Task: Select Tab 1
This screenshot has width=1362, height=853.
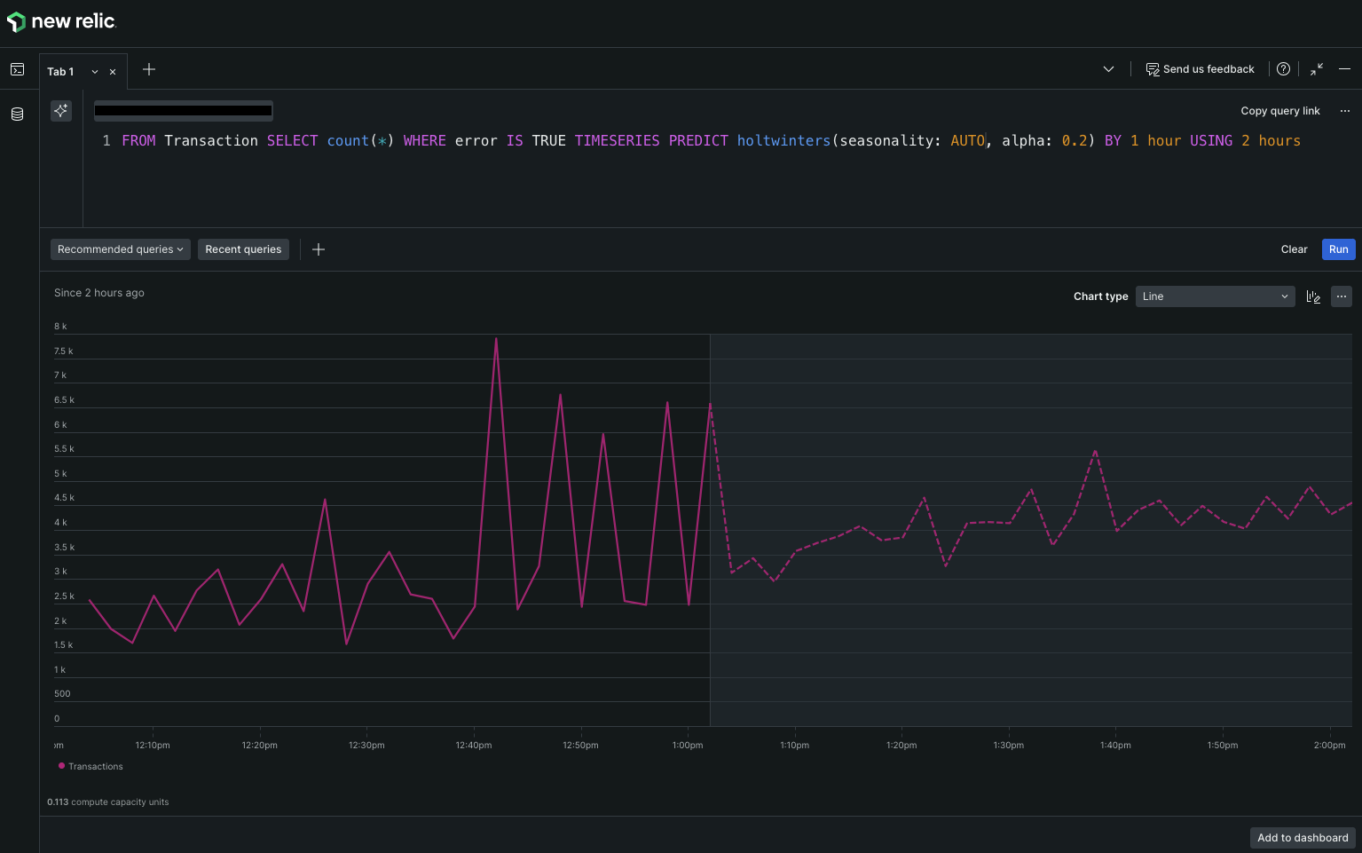Action: coord(60,72)
